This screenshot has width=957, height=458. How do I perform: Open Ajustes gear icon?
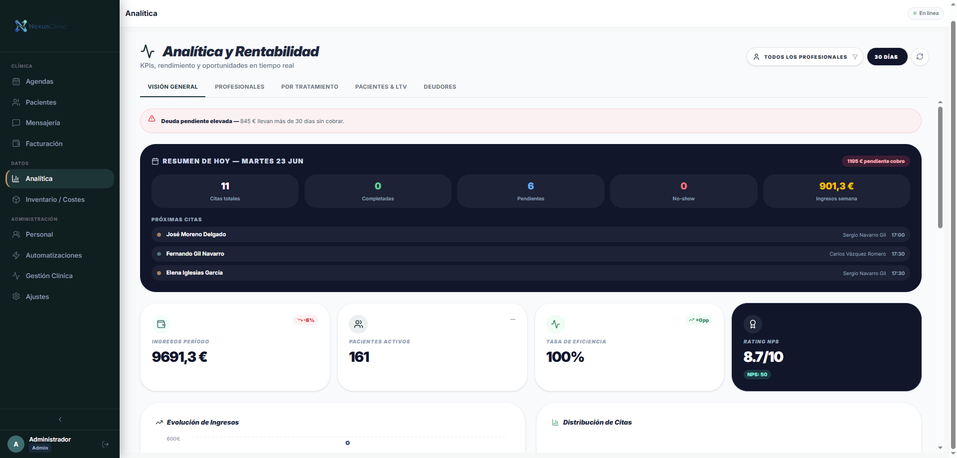16,297
